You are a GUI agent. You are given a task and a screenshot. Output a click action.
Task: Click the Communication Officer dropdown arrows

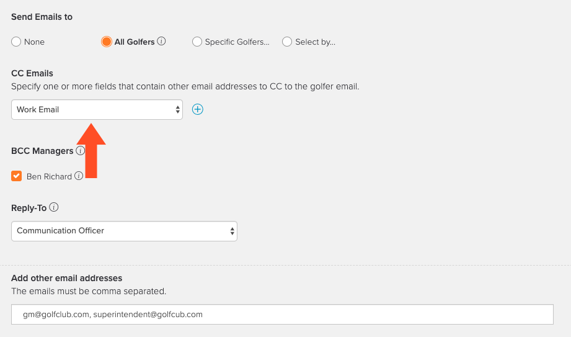[232, 231]
